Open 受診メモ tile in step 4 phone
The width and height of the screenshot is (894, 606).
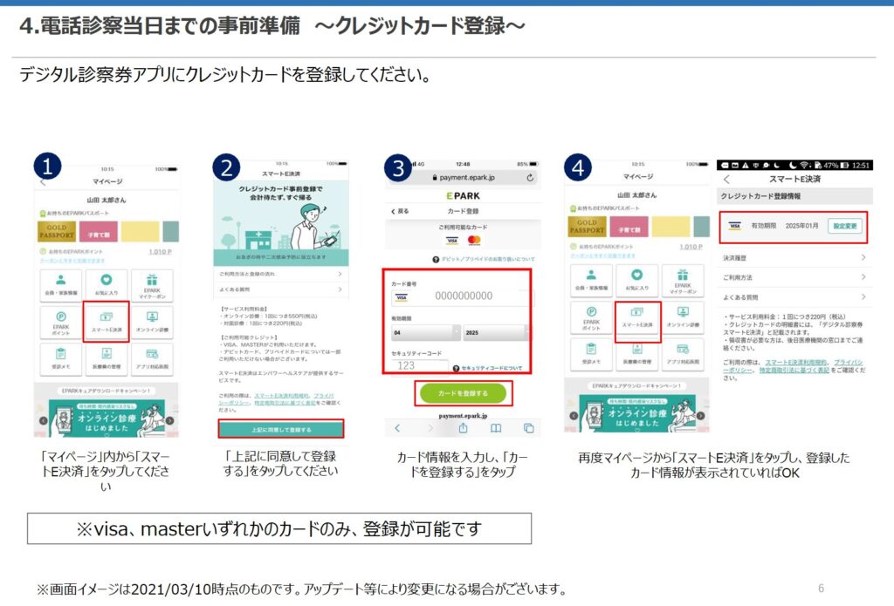tap(591, 354)
